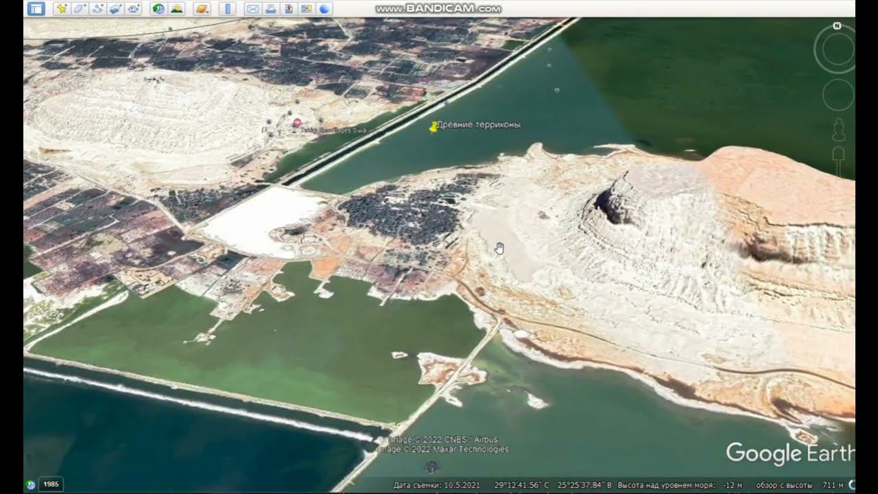Email the current view
878x494 pixels.
point(252,9)
